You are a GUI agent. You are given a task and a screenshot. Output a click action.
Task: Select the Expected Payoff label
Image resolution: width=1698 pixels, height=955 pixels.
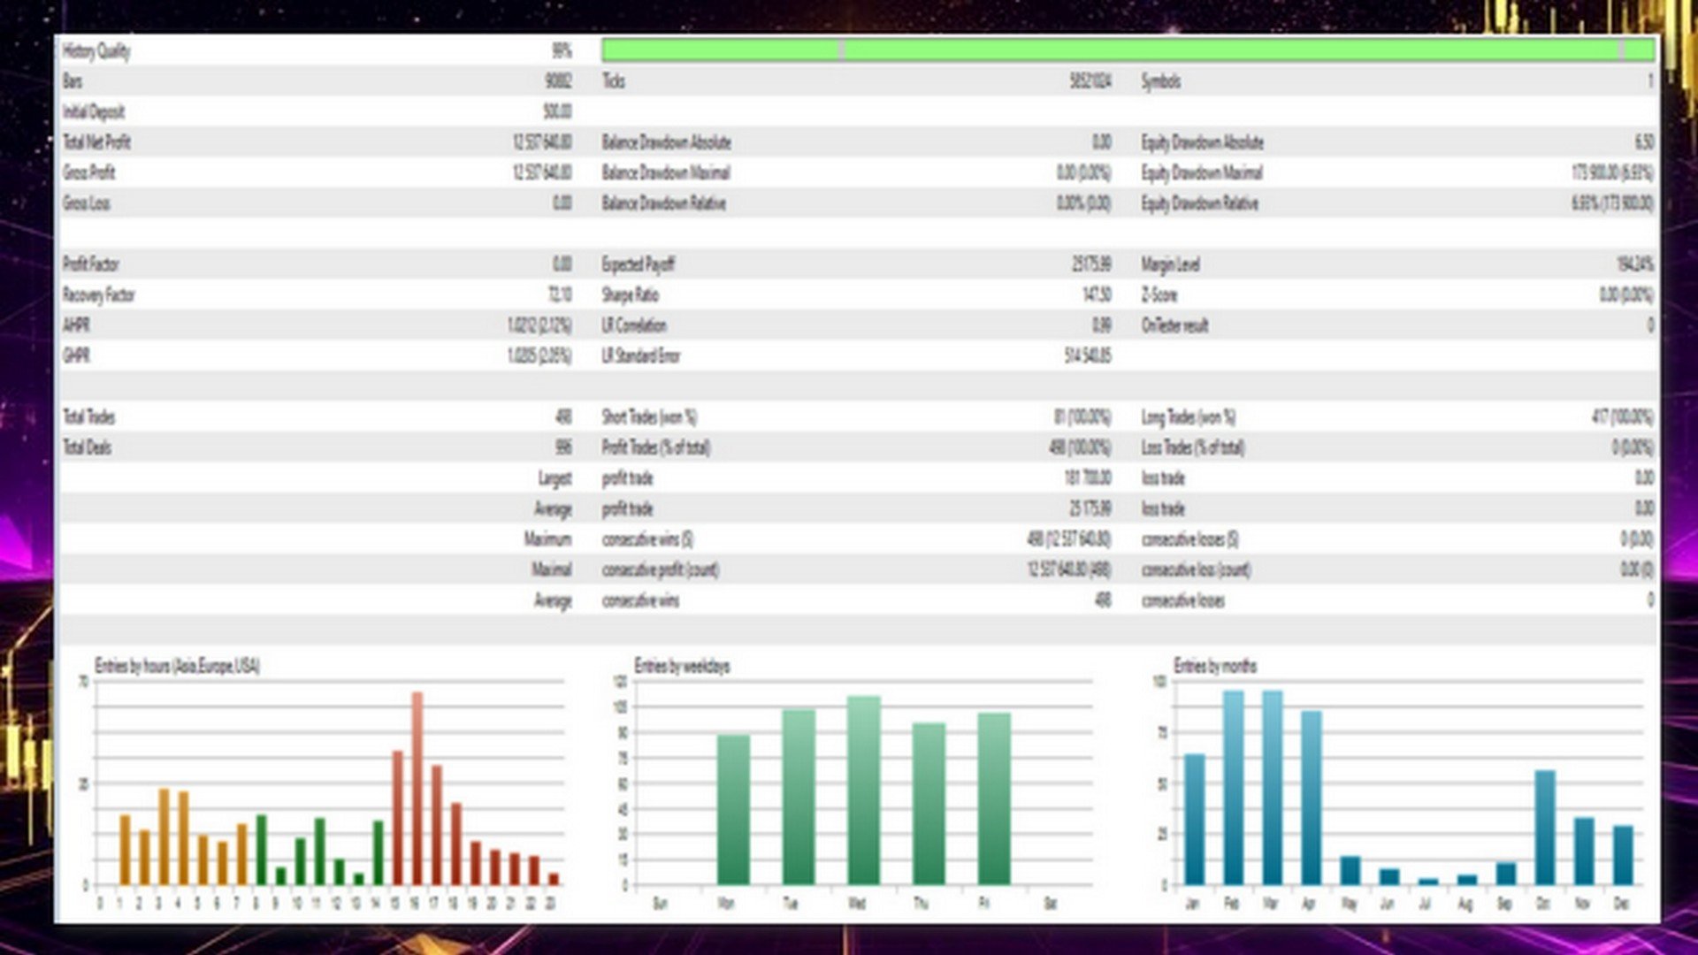(x=639, y=264)
